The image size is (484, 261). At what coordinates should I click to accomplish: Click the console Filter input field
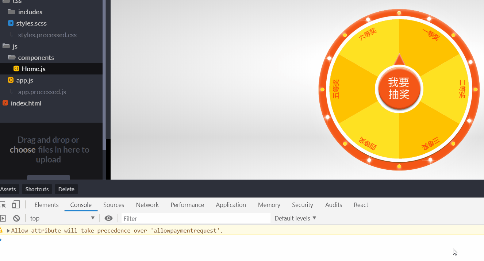(196, 218)
